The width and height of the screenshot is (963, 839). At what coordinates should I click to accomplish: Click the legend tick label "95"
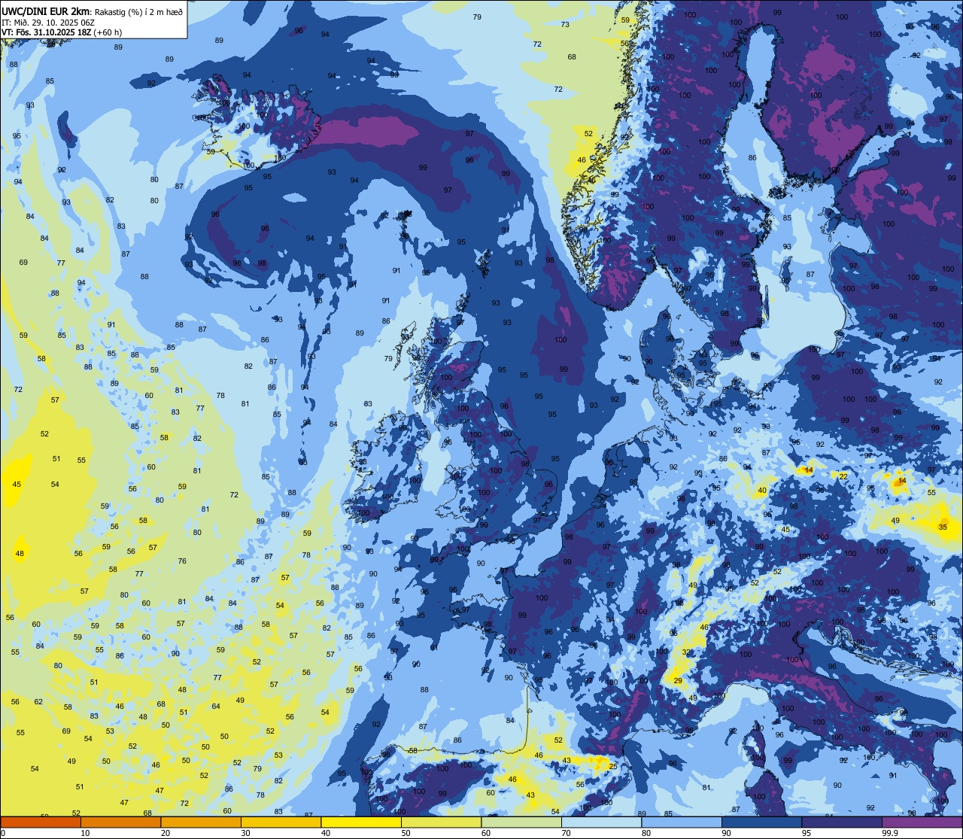[807, 833]
